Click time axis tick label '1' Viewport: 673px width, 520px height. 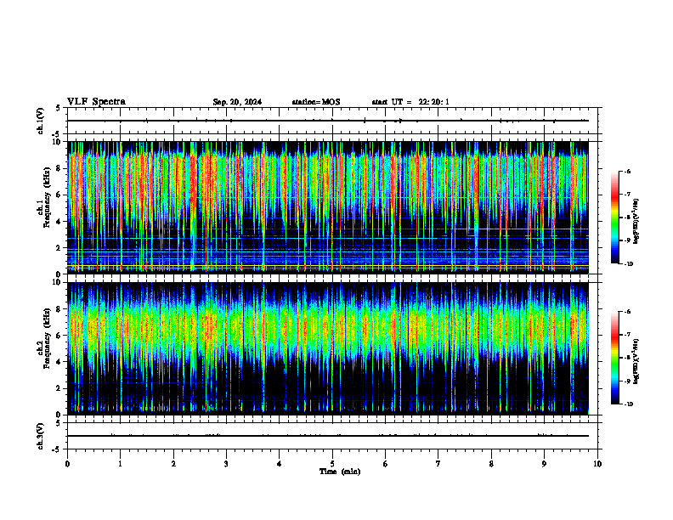[120, 464]
